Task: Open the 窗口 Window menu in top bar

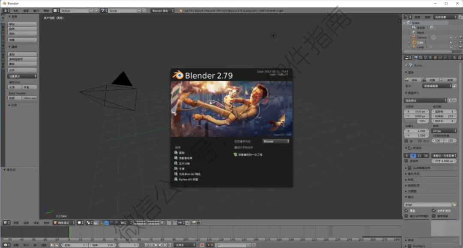Action: coord(36,11)
